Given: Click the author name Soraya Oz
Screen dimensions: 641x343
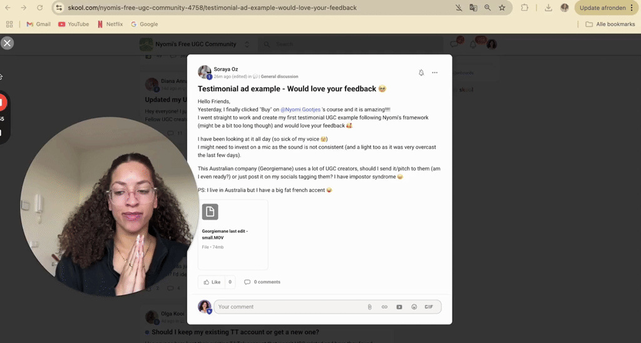Looking at the screenshot, I should pyautogui.click(x=225, y=69).
